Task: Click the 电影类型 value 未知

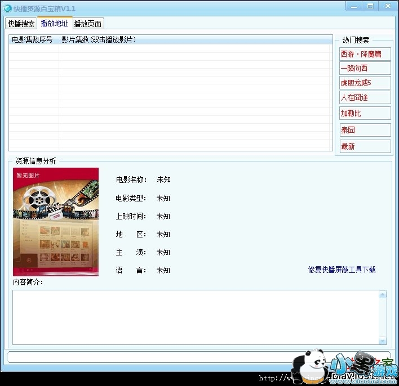Action: click(163, 198)
